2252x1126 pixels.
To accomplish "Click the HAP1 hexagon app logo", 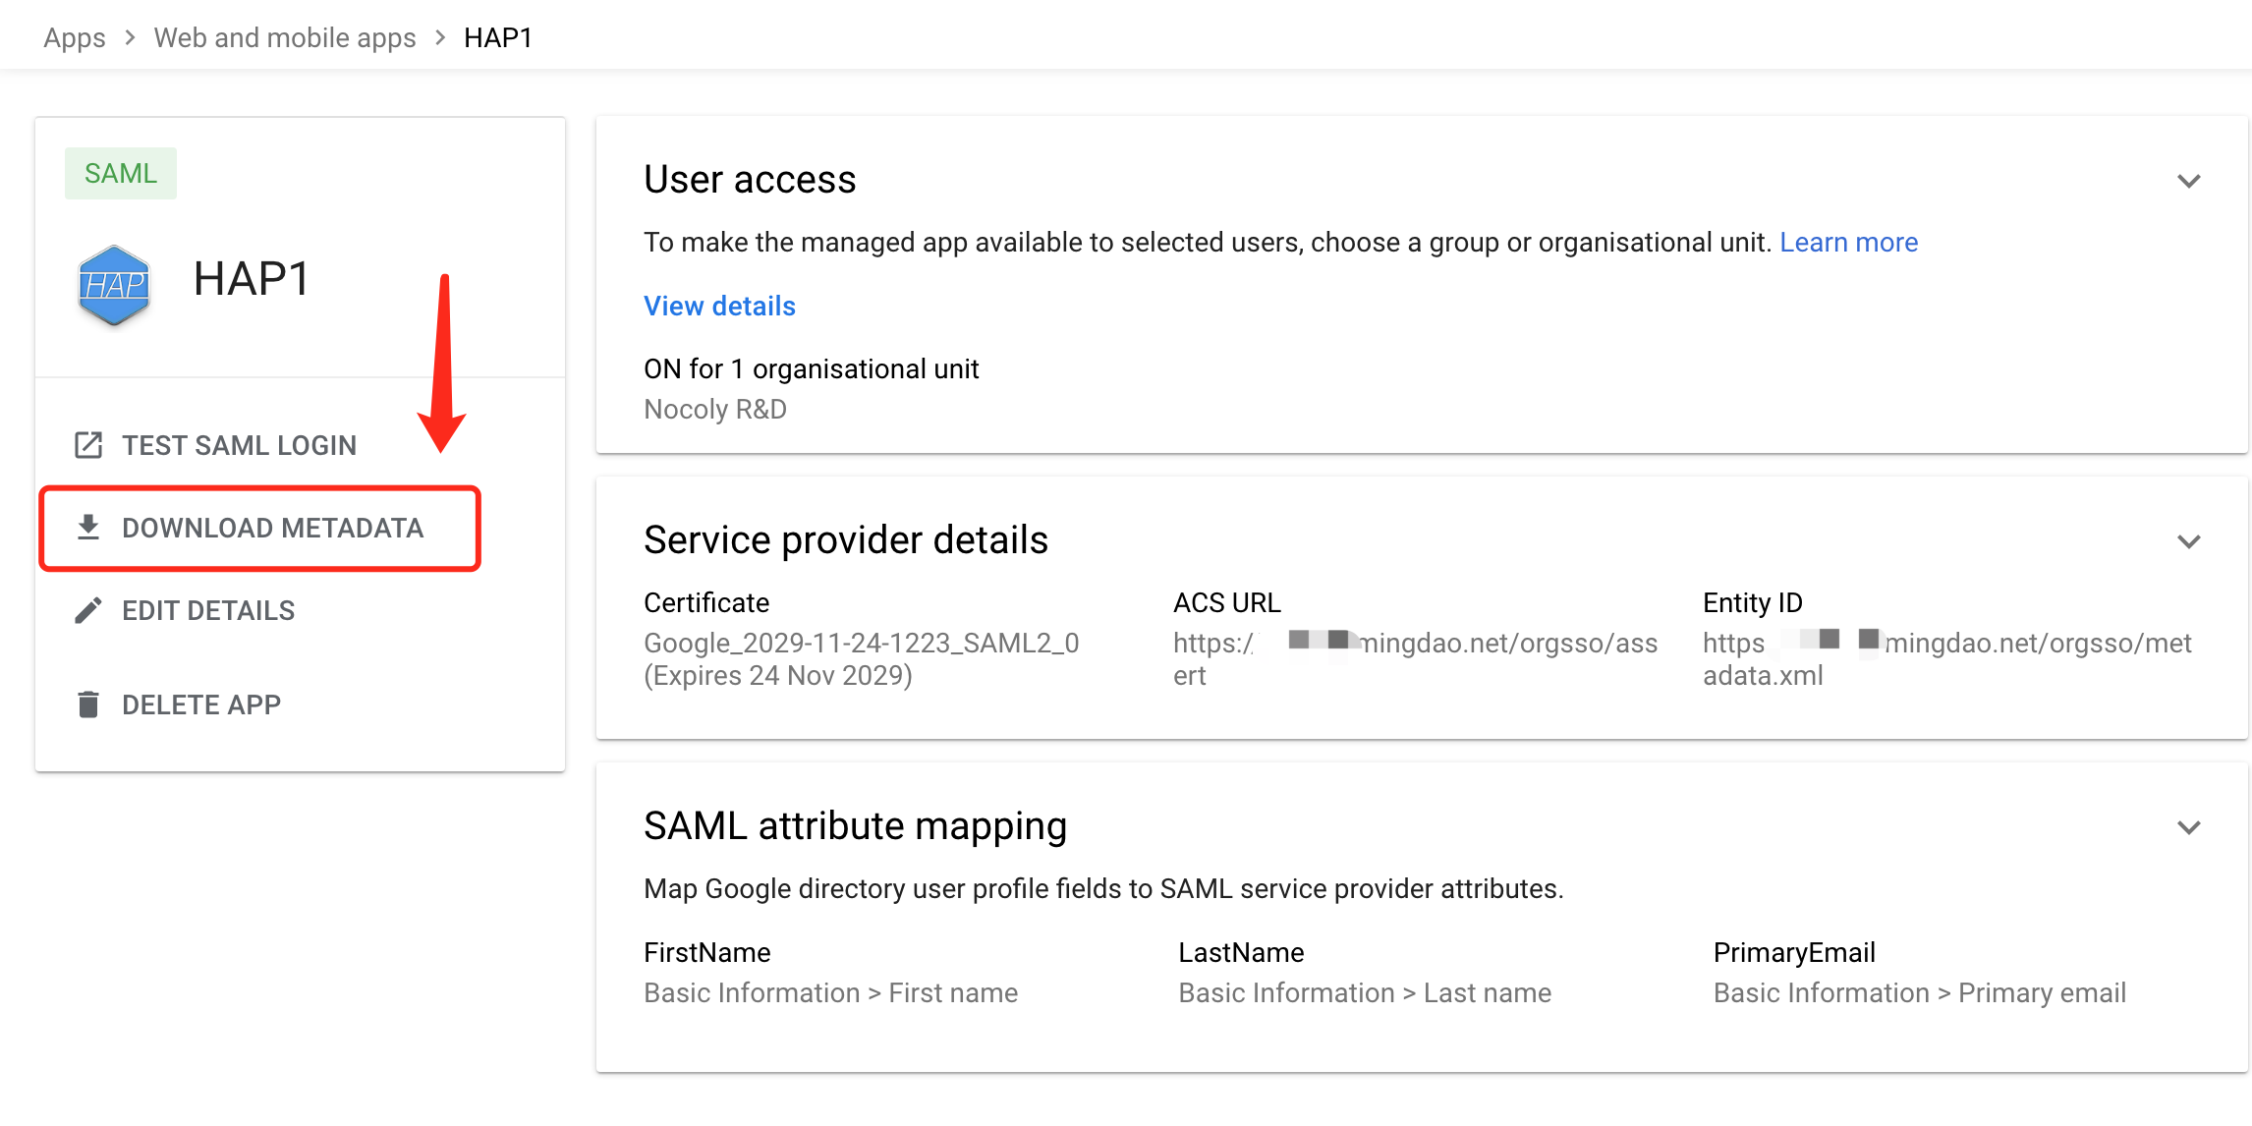I will pyautogui.click(x=114, y=285).
